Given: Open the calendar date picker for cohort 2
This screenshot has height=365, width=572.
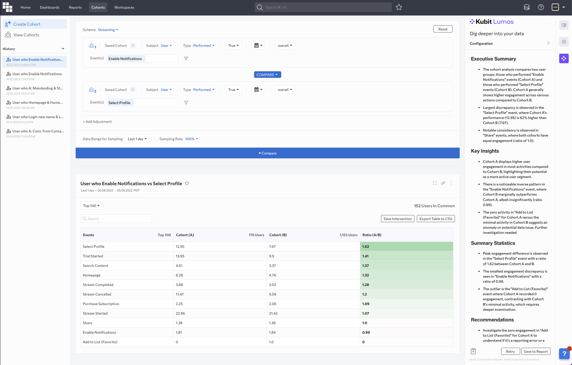Looking at the screenshot, I should tap(258, 90).
